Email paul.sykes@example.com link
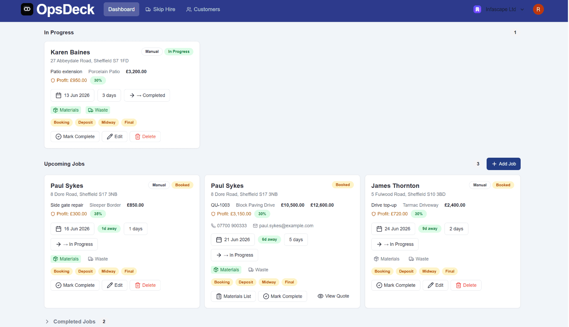569x327 pixels. [283, 226]
